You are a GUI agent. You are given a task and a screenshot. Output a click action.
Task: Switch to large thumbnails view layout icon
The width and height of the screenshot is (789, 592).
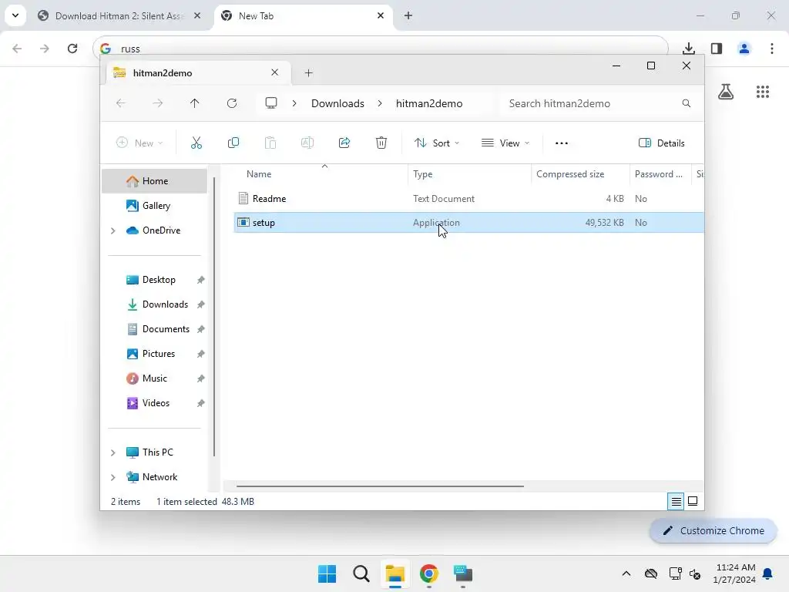693,501
